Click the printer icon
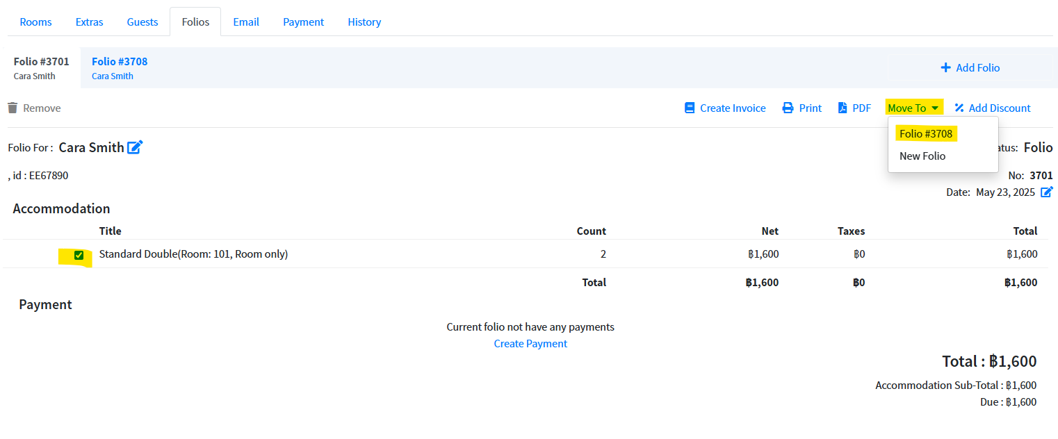Viewport: 1058px width, 439px height. pos(788,108)
